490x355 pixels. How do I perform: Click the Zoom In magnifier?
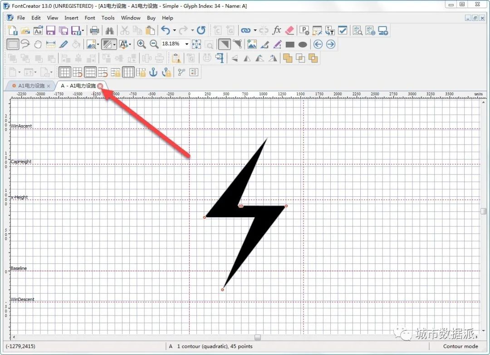[141, 44]
